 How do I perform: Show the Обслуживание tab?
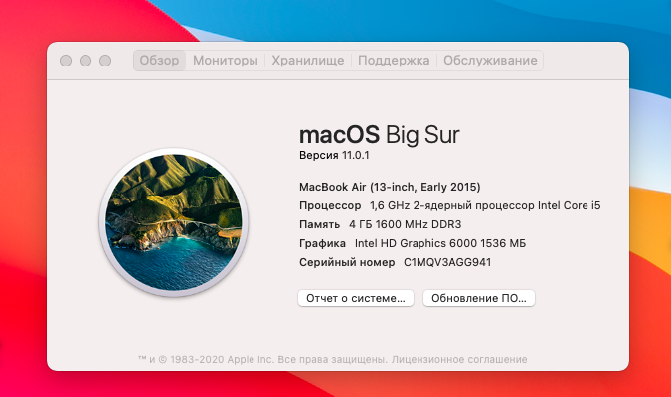[x=490, y=61]
